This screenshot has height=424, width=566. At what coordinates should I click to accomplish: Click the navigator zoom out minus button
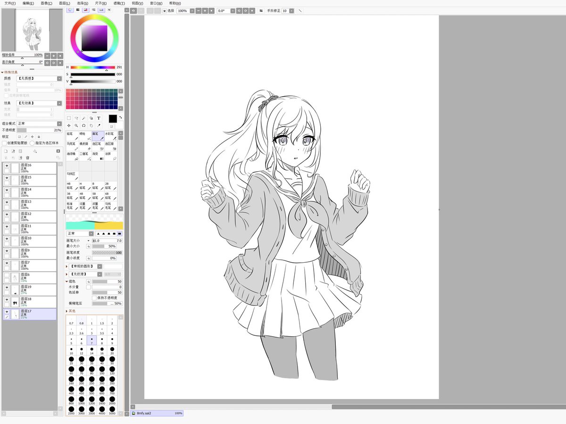[x=47, y=55]
